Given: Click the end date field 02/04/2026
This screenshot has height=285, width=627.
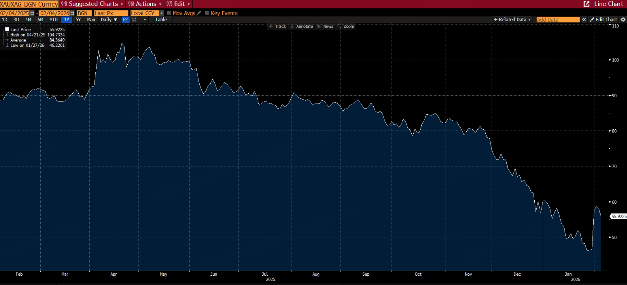Looking at the screenshot, I should (55, 13).
